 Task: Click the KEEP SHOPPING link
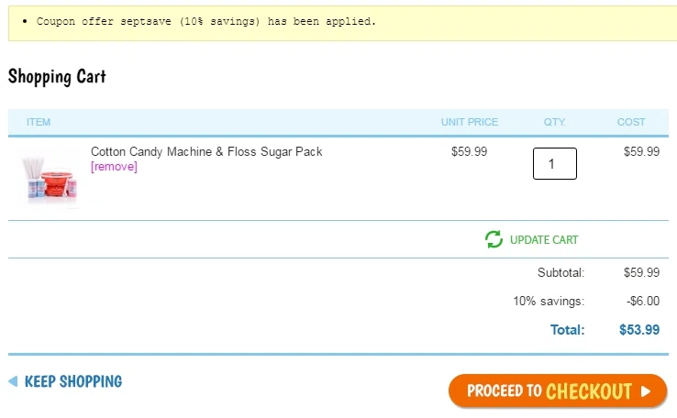[x=73, y=381]
